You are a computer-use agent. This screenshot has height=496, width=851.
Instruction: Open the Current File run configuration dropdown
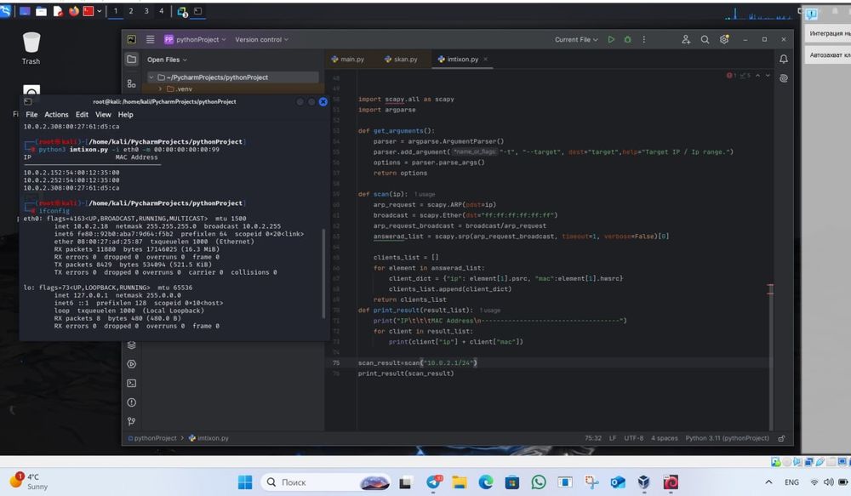click(576, 39)
